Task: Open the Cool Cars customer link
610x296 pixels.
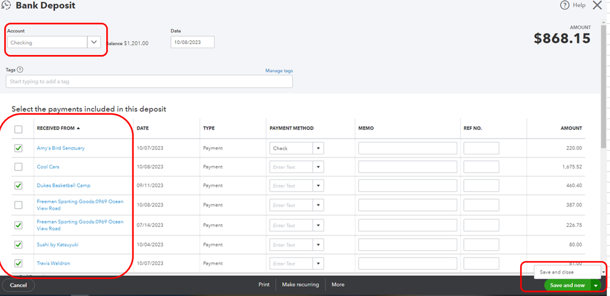Action: pyautogui.click(x=48, y=167)
